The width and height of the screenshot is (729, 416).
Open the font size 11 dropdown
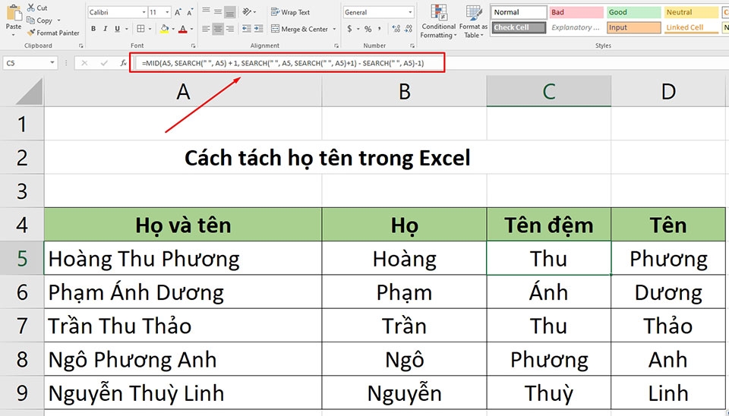167,13
